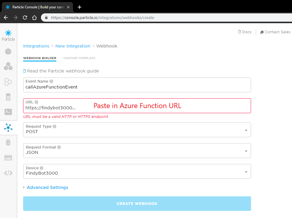The image size is (292, 218).
Task: Open Integrations breadcrumb link
Action: click(x=36, y=46)
